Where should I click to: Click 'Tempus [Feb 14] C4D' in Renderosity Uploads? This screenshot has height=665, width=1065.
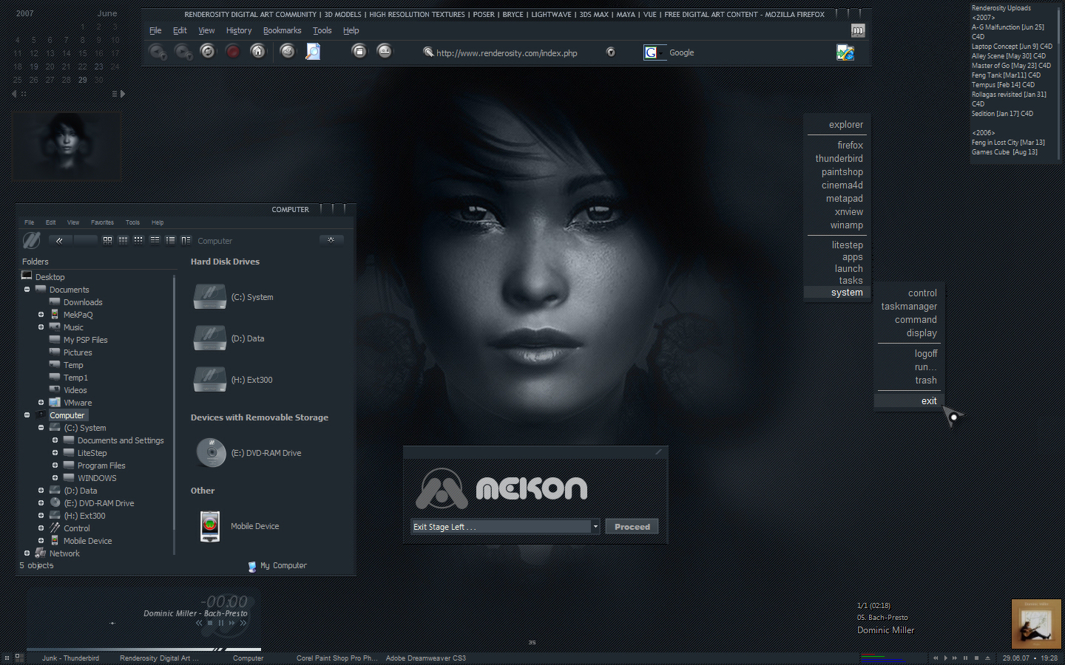(x=1003, y=85)
